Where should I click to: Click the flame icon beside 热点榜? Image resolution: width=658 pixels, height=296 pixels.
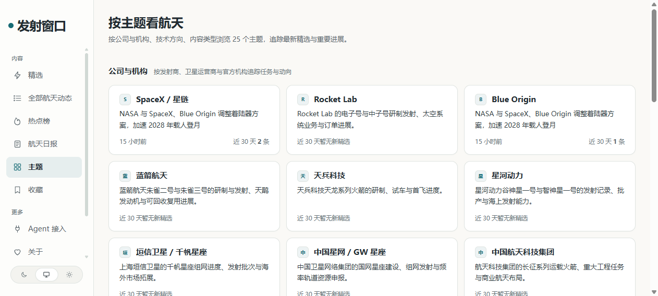pos(17,121)
